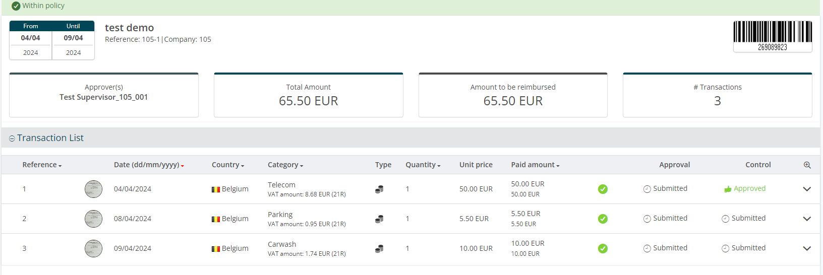Click the receipt thumbnail for transaction 1

[93, 189]
